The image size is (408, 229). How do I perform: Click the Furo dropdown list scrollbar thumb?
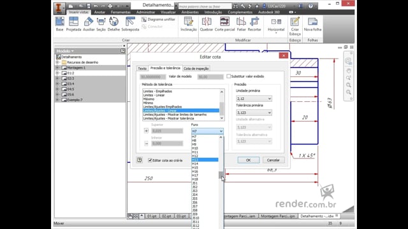coord(221,175)
